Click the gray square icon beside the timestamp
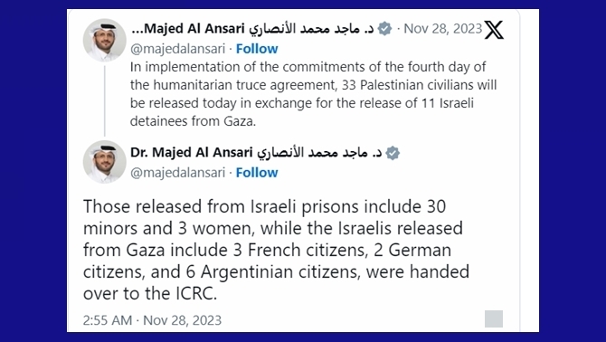Viewport: 606px width, 342px height. pos(494,318)
